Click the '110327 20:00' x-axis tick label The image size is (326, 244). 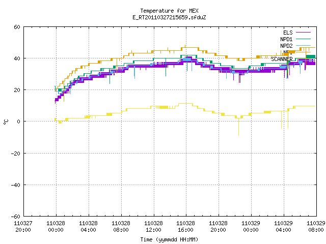[x=23, y=227]
